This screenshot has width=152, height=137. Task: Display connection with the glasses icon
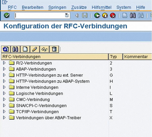[44, 49]
